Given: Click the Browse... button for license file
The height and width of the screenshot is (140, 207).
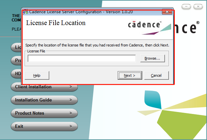Looking at the screenshot, I should (x=152, y=58).
